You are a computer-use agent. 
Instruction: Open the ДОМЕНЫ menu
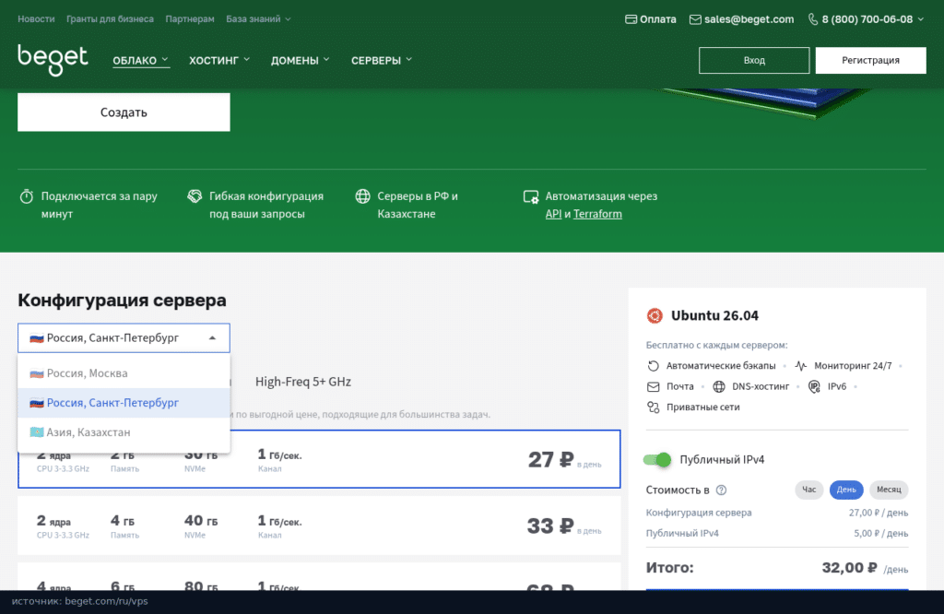pyautogui.click(x=300, y=60)
